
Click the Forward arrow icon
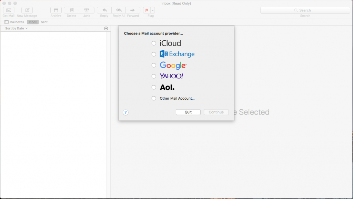133,10
